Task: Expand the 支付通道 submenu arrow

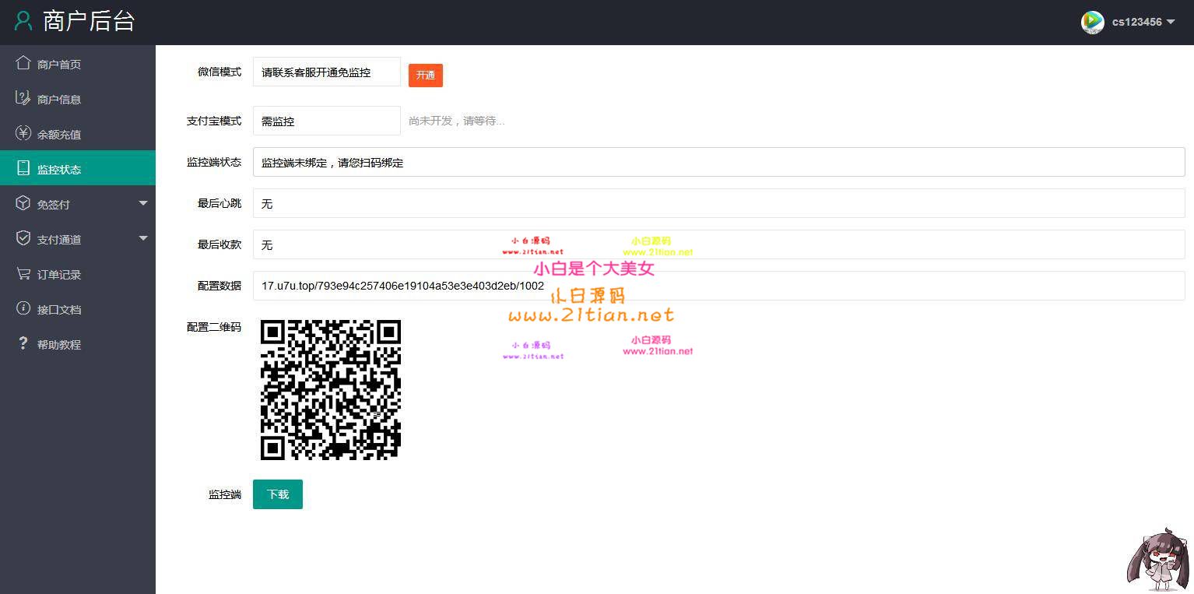Action: [143, 238]
